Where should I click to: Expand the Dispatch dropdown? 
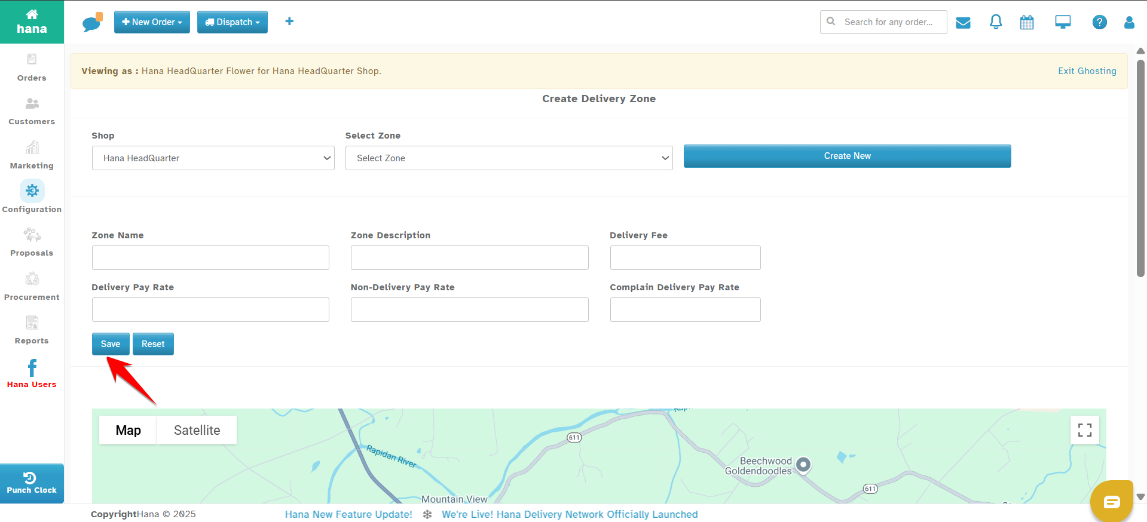tap(233, 22)
